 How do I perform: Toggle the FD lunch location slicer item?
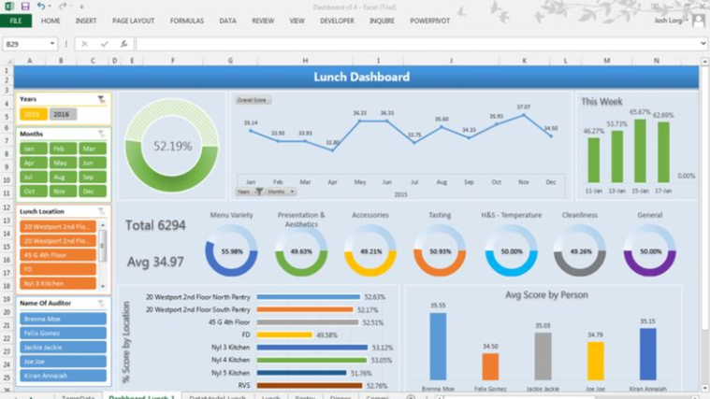coord(58,269)
